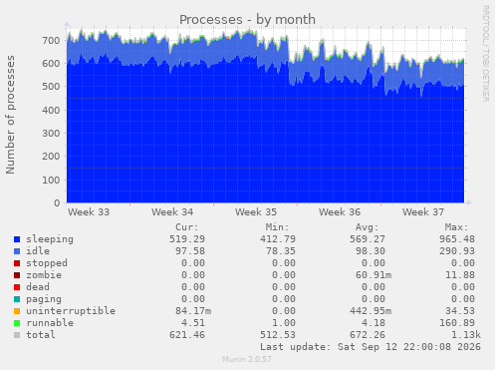
Task: Click the dead legend color swatch
Action: [x=17, y=287]
